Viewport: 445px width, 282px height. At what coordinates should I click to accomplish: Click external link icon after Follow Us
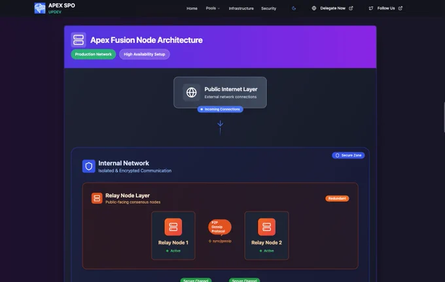(400, 8)
